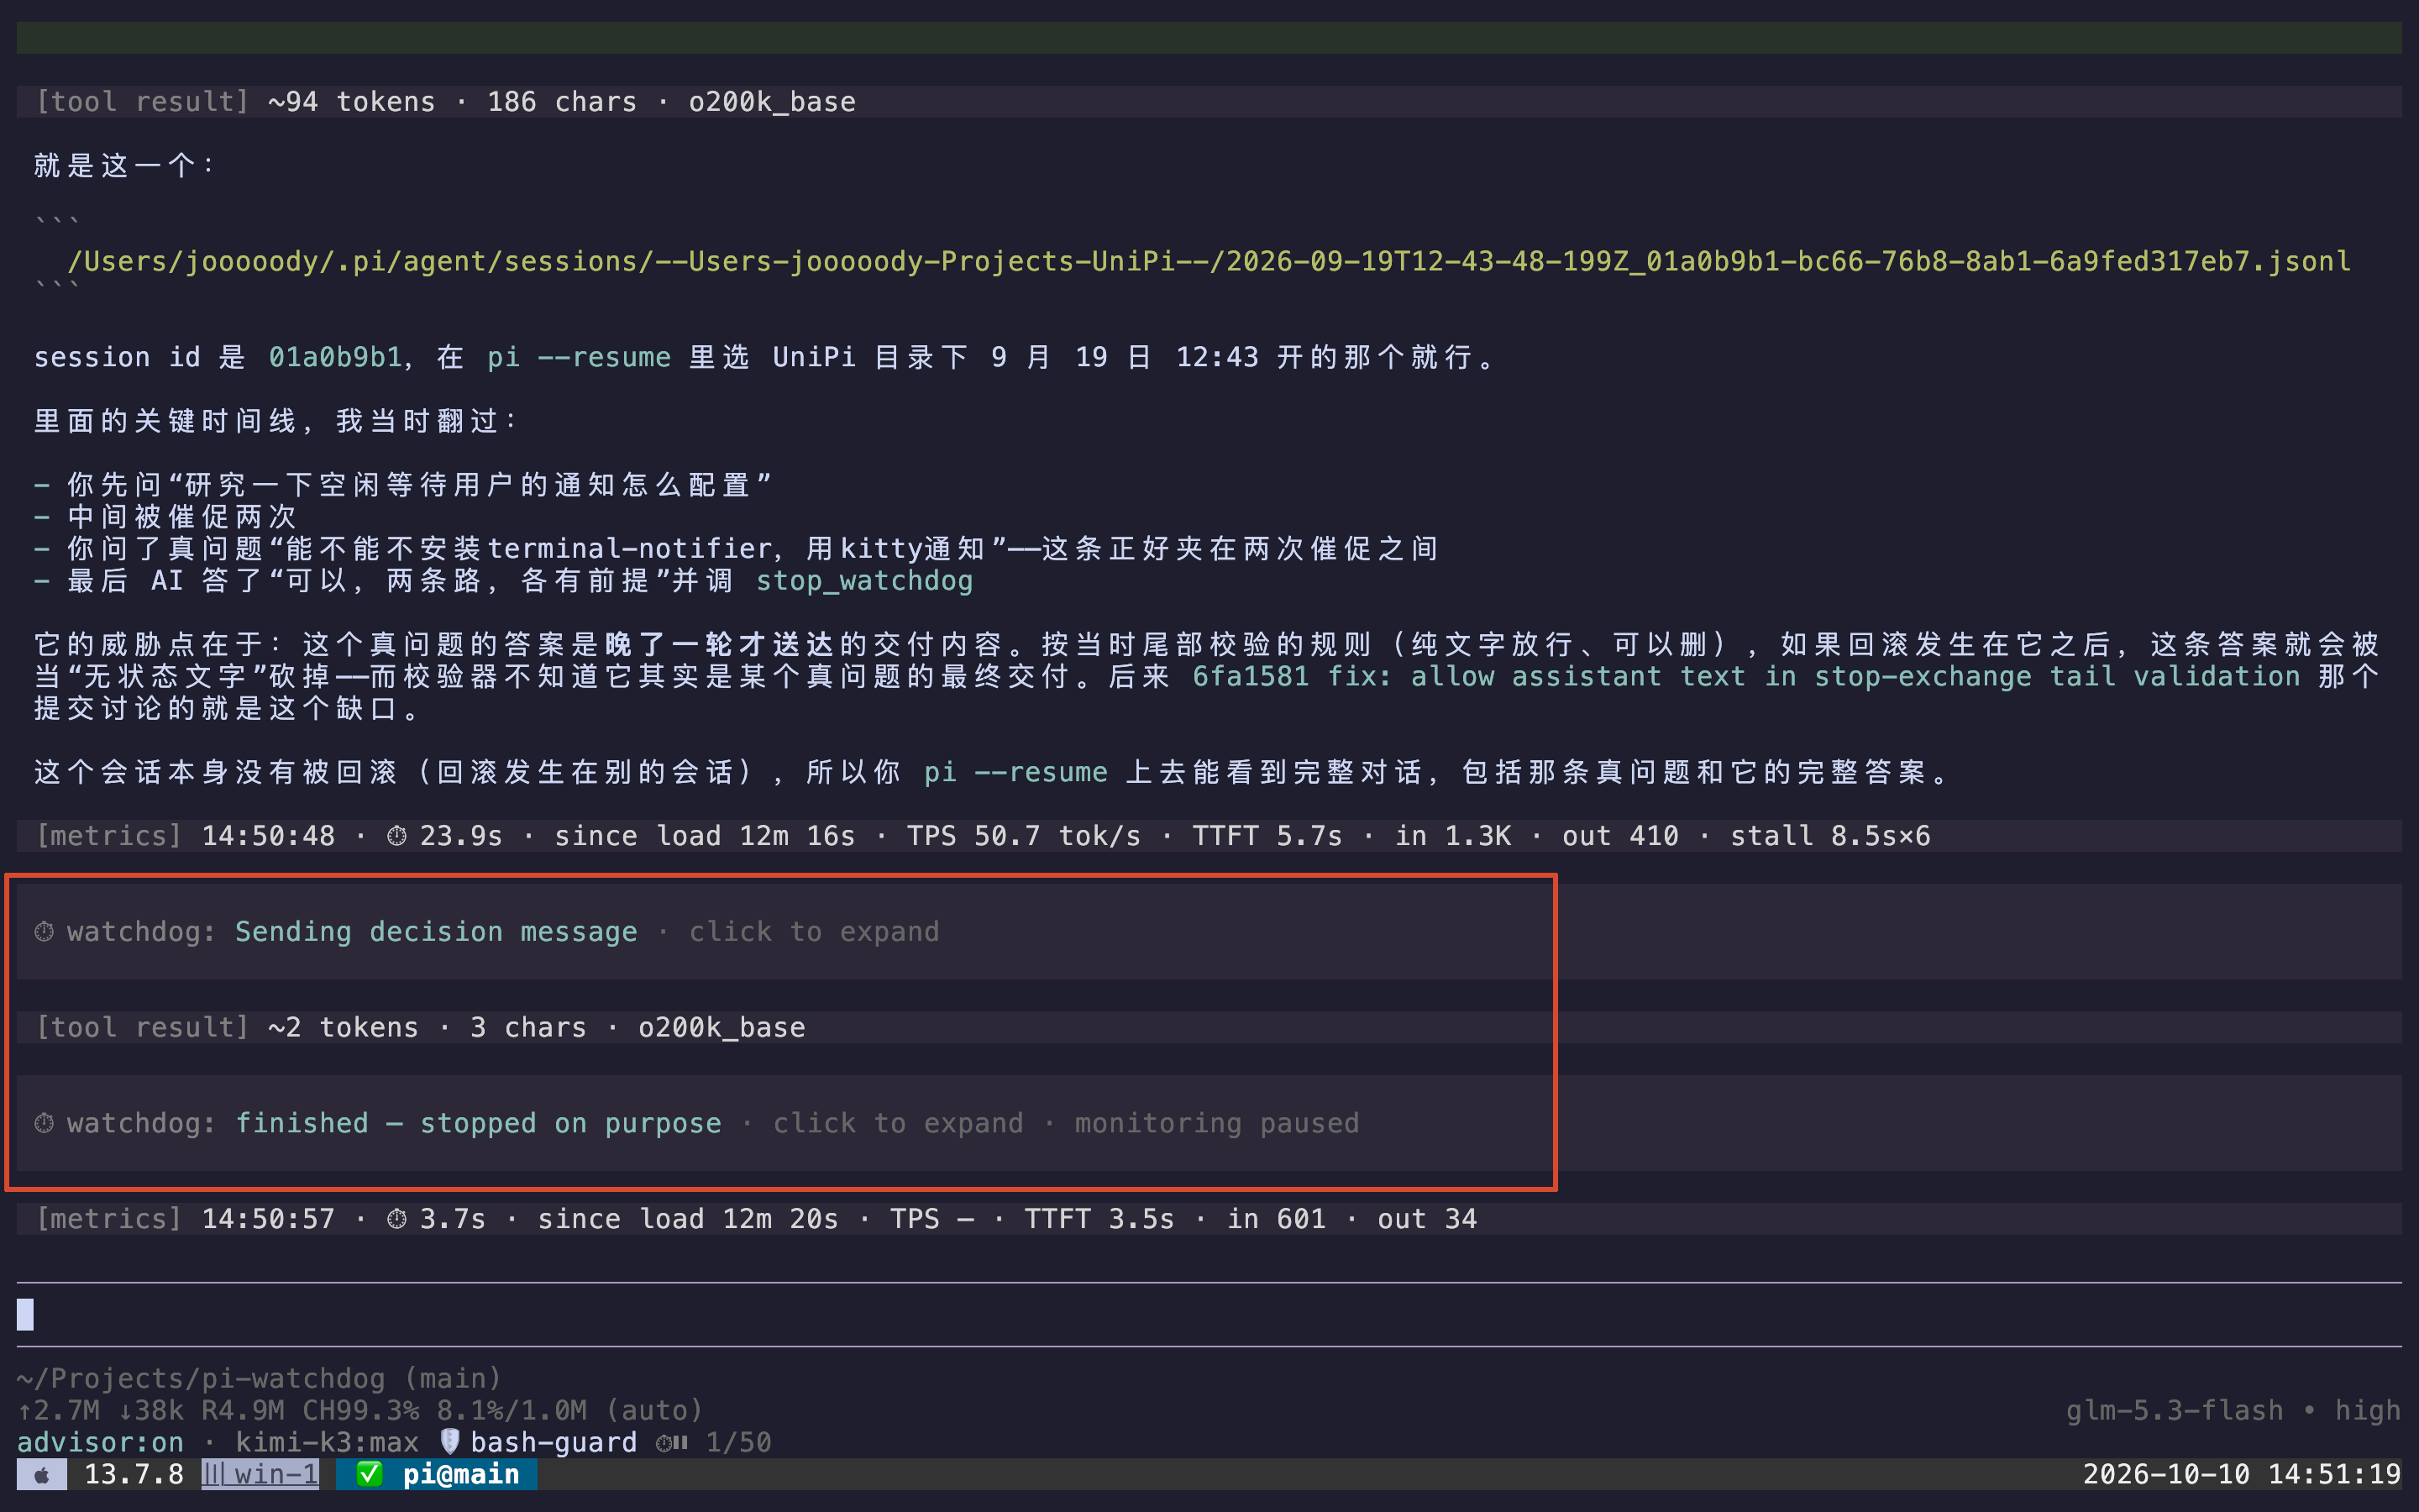Click the bash-guard label in footer

[554, 1442]
